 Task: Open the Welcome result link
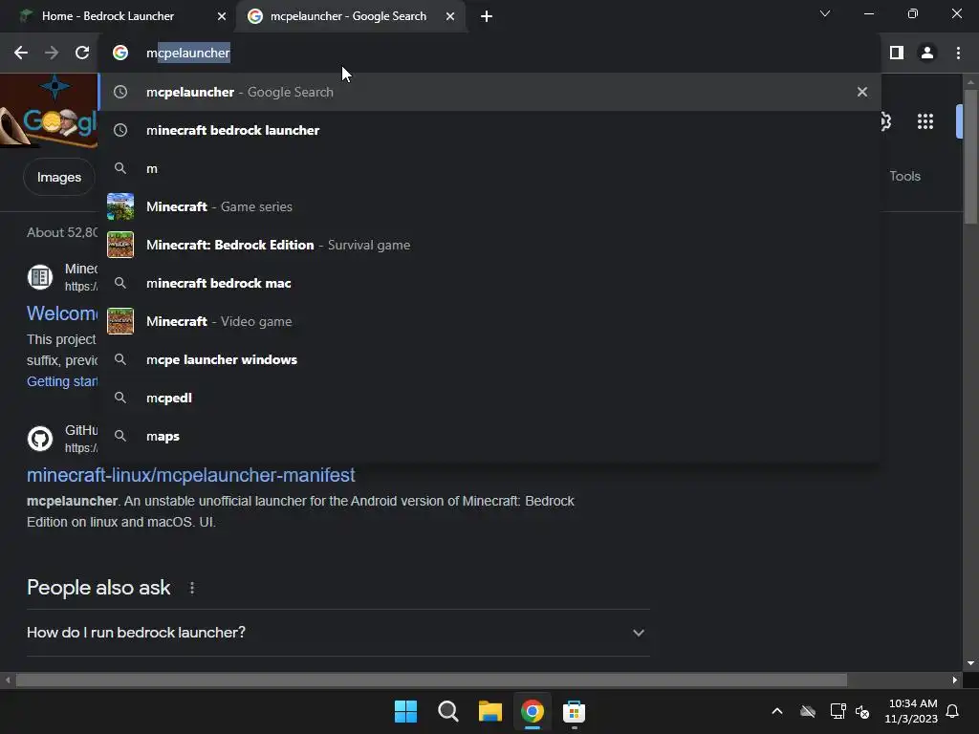62,313
